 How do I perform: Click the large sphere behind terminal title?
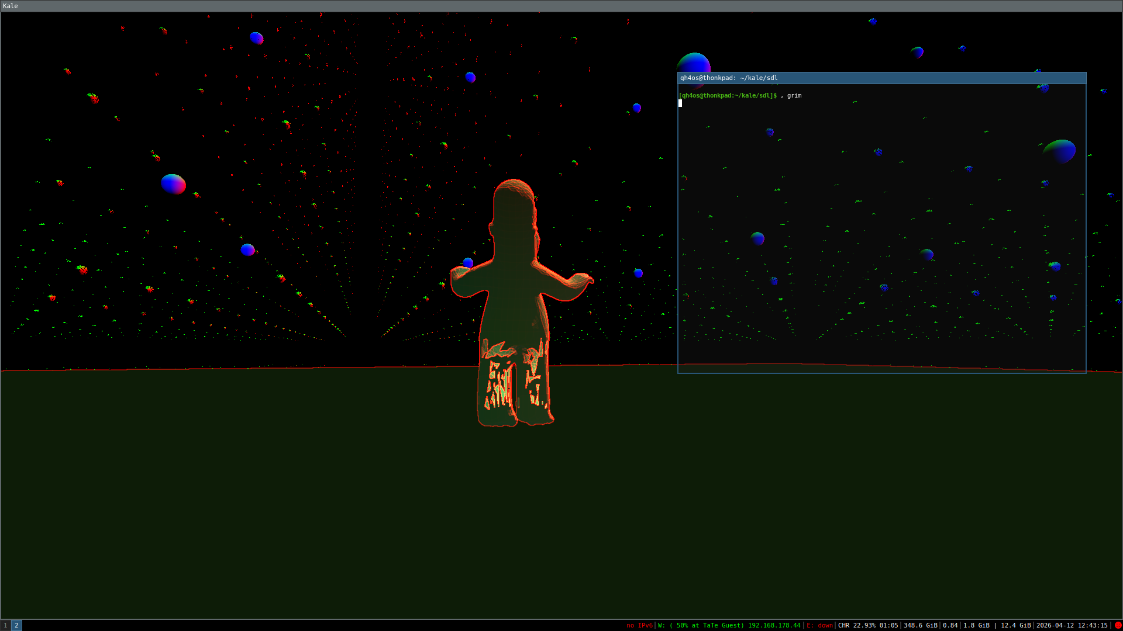[694, 63]
